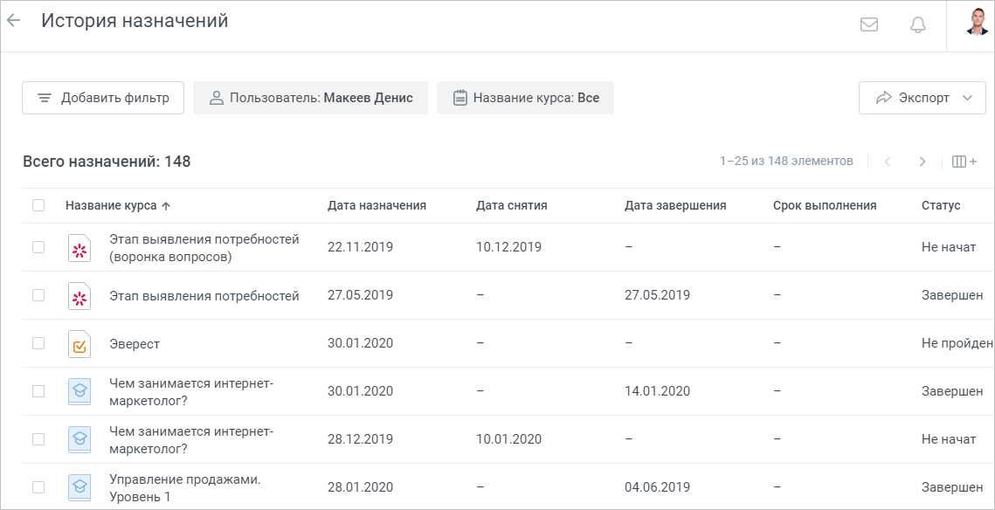995x510 pixels.
Task: Click the Добавить фильтр button
Action: tap(103, 98)
